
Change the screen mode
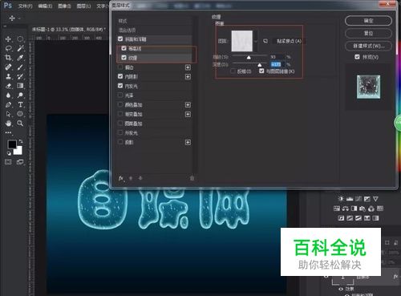[x=20, y=162]
